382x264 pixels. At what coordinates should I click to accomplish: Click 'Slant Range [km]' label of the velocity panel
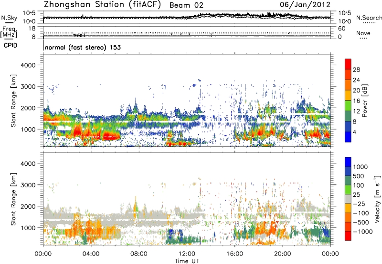pyautogui.click(x=13, y=199)
